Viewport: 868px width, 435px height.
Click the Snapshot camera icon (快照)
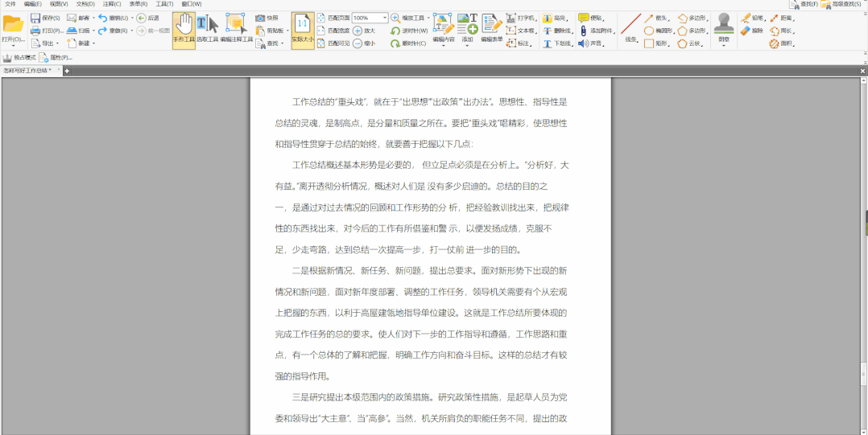click(x=261, y=17)
